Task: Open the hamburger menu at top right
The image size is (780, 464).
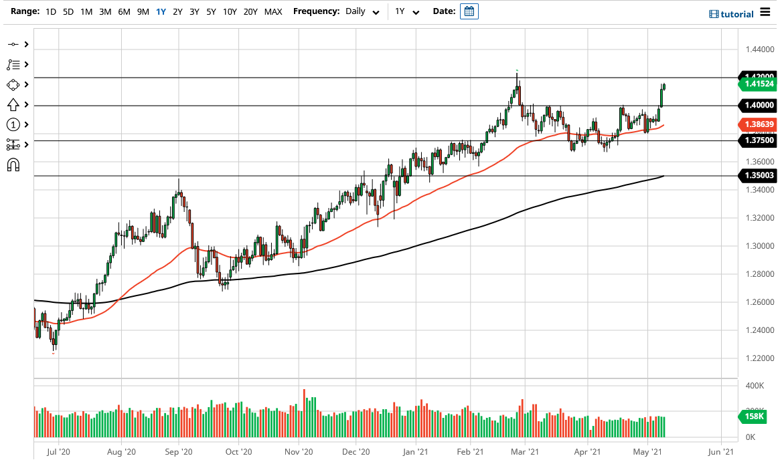Action: [765, 11]
